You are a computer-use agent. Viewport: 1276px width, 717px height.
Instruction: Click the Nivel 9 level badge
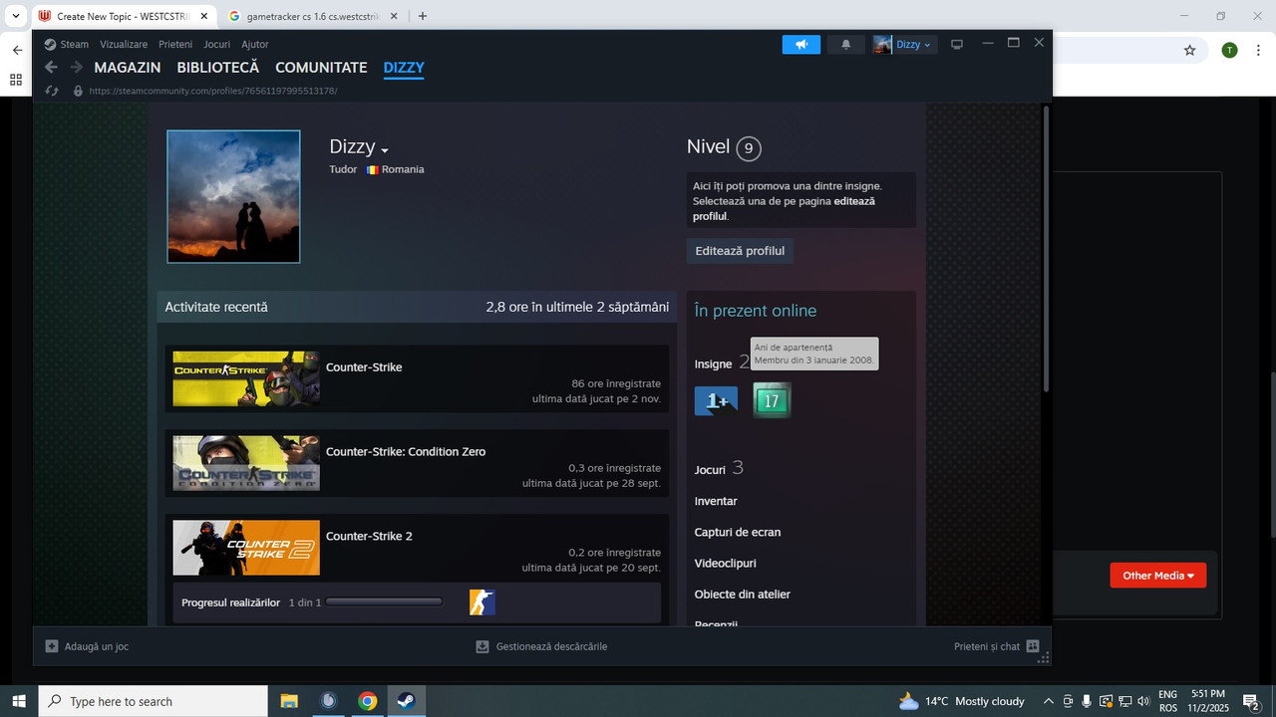click(749, 148)
